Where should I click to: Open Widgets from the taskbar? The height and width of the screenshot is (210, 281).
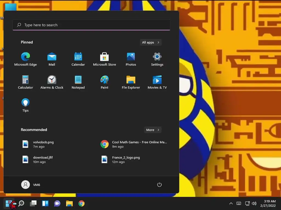(45, 203)
